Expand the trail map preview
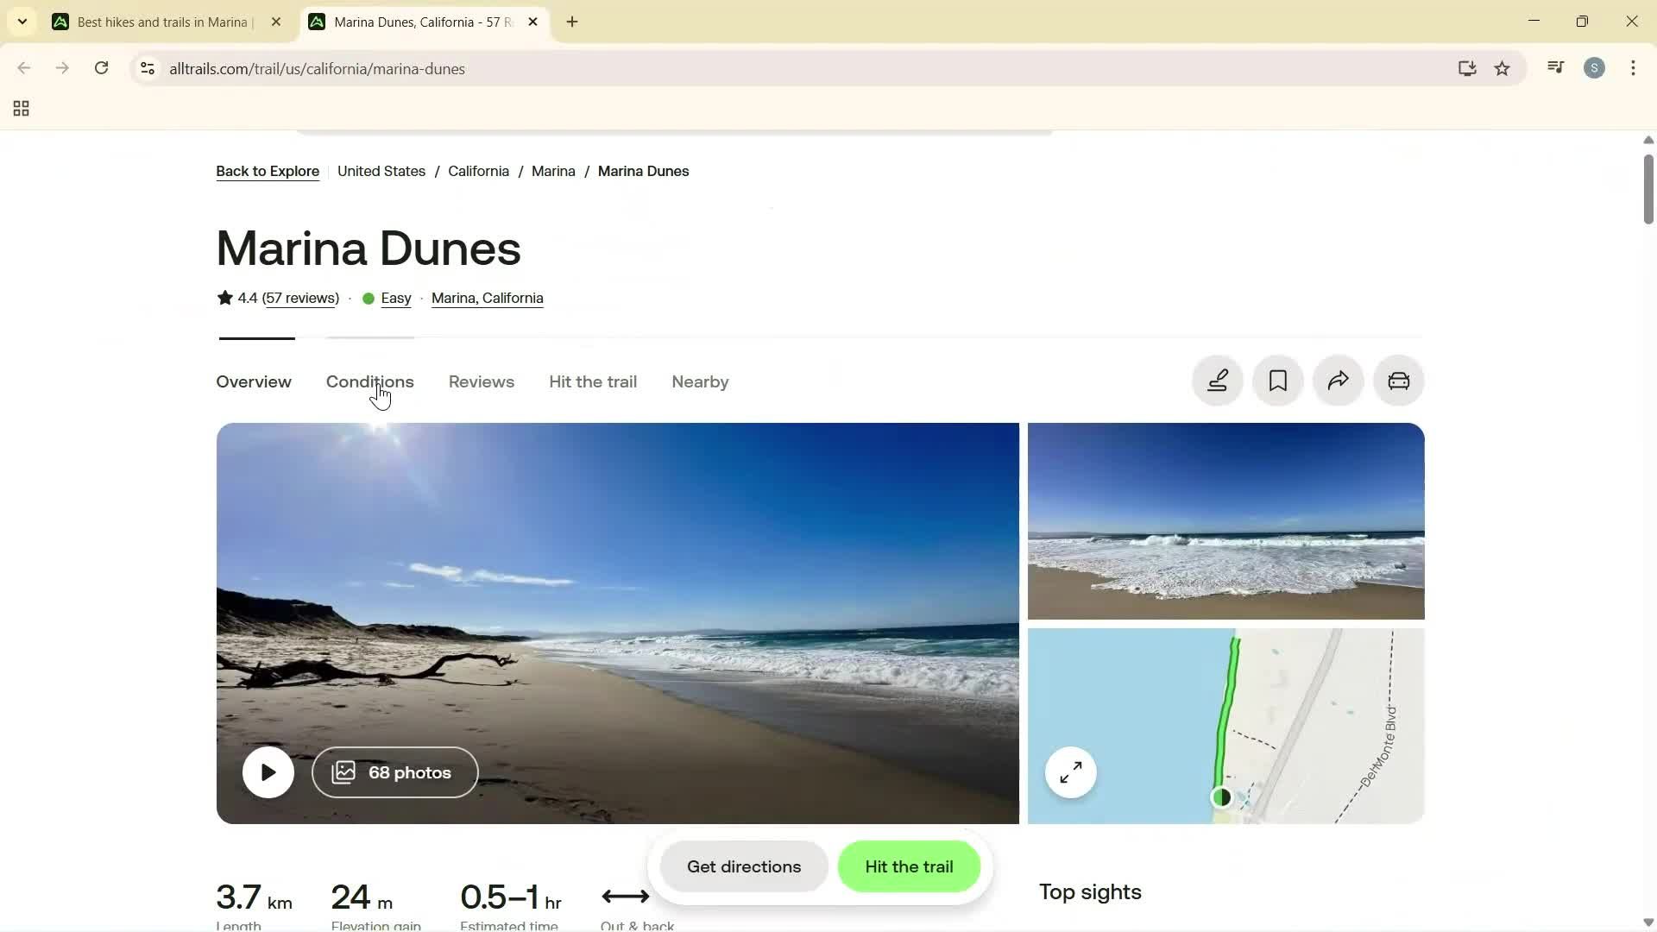This screenshot has width=1657, height=932. [x=1069, y=772]
